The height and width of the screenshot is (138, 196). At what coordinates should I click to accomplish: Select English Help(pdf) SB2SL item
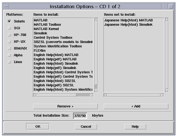click(63, 85)
